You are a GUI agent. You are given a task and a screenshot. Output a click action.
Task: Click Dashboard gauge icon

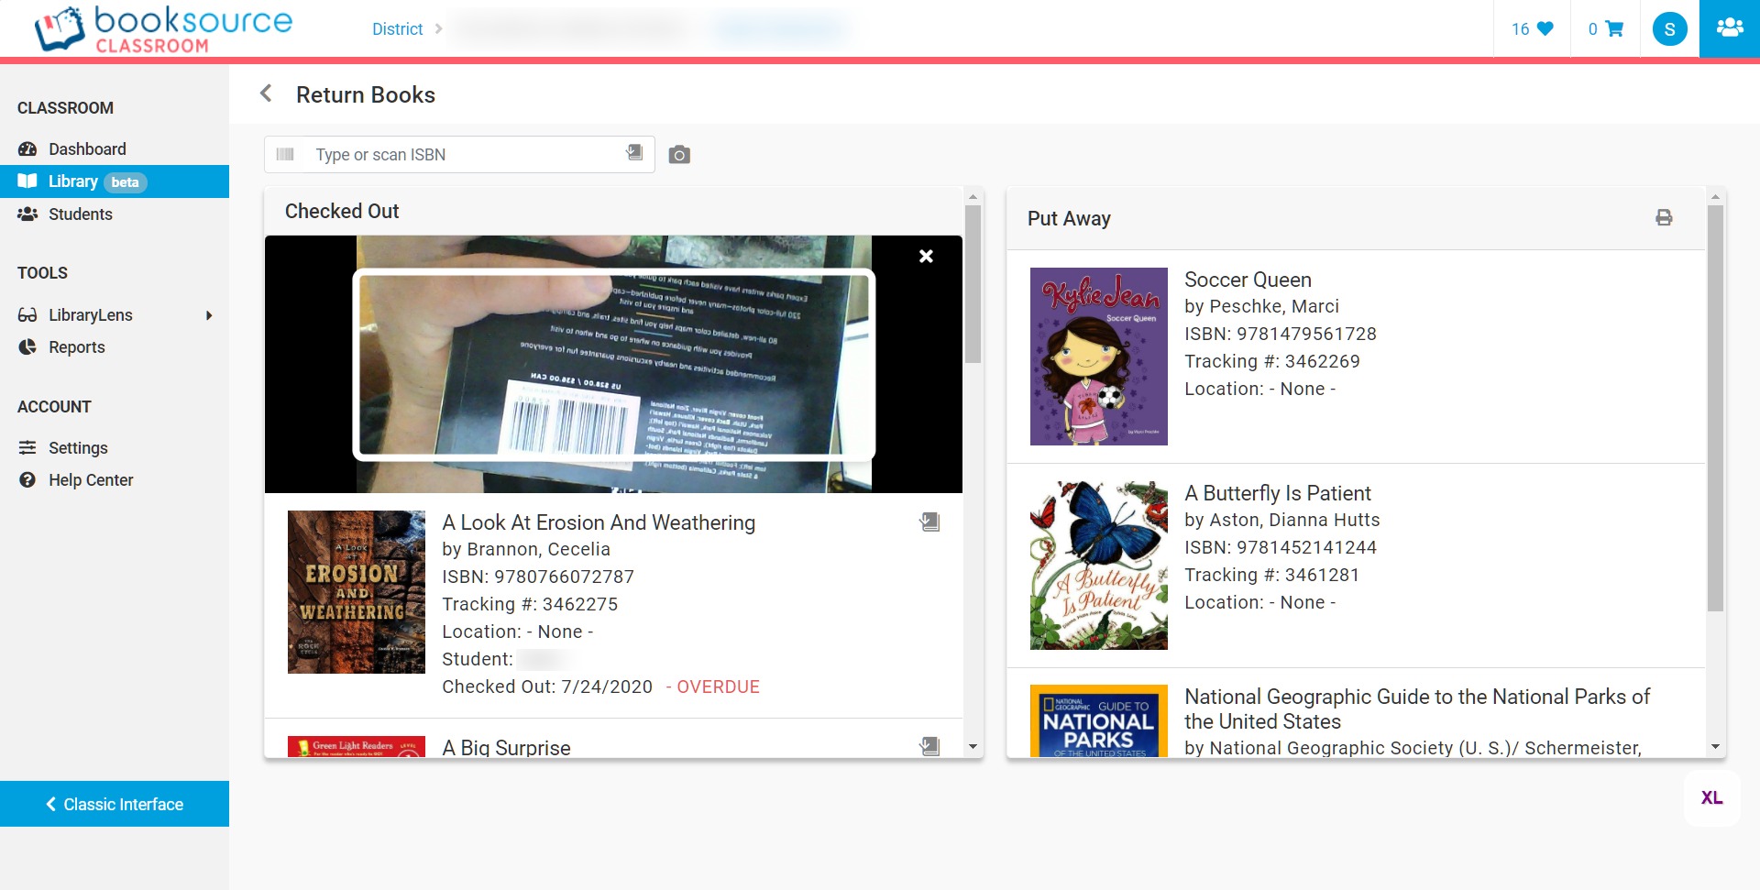click(27, 148)
